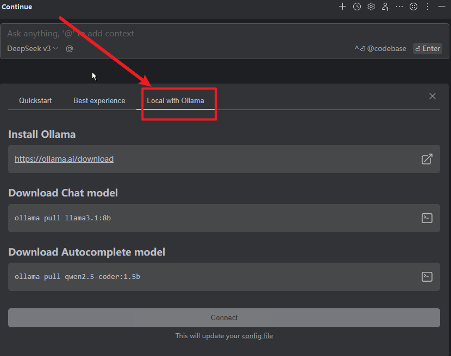Click the @ add context icon
This screenshot has width=451, height=356.
[70, 49]
